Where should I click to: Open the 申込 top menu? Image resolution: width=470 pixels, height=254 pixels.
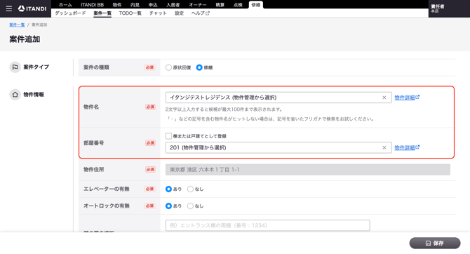153,5
